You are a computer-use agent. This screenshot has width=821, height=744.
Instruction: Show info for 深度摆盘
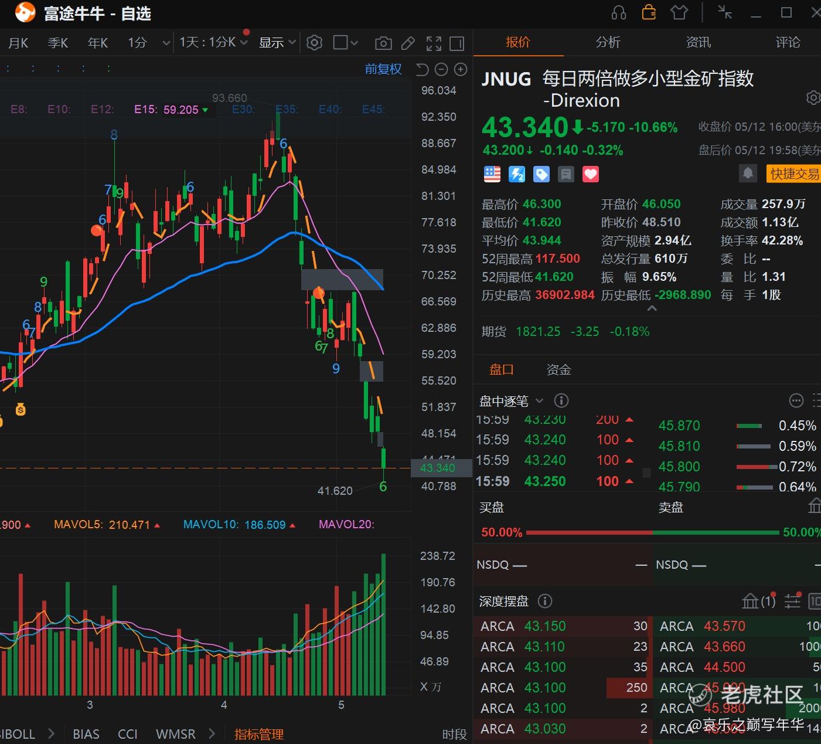coord(545,601)
